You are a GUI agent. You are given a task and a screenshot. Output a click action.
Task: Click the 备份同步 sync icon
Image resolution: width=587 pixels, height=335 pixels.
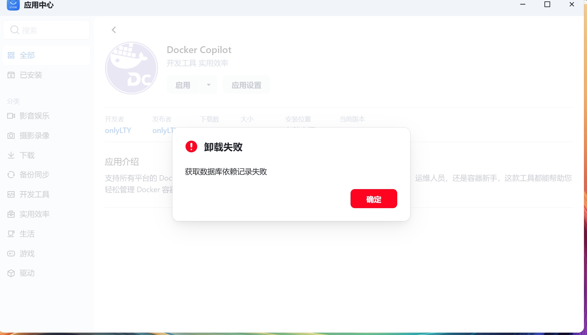click(x=11, y=174)
